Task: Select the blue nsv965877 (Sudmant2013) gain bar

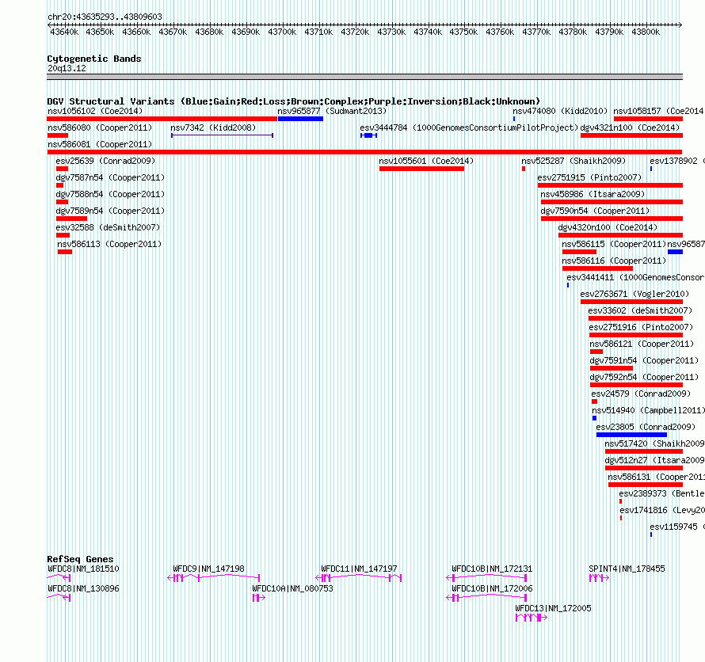Action: pyautogui.click(x=300, y=119)
